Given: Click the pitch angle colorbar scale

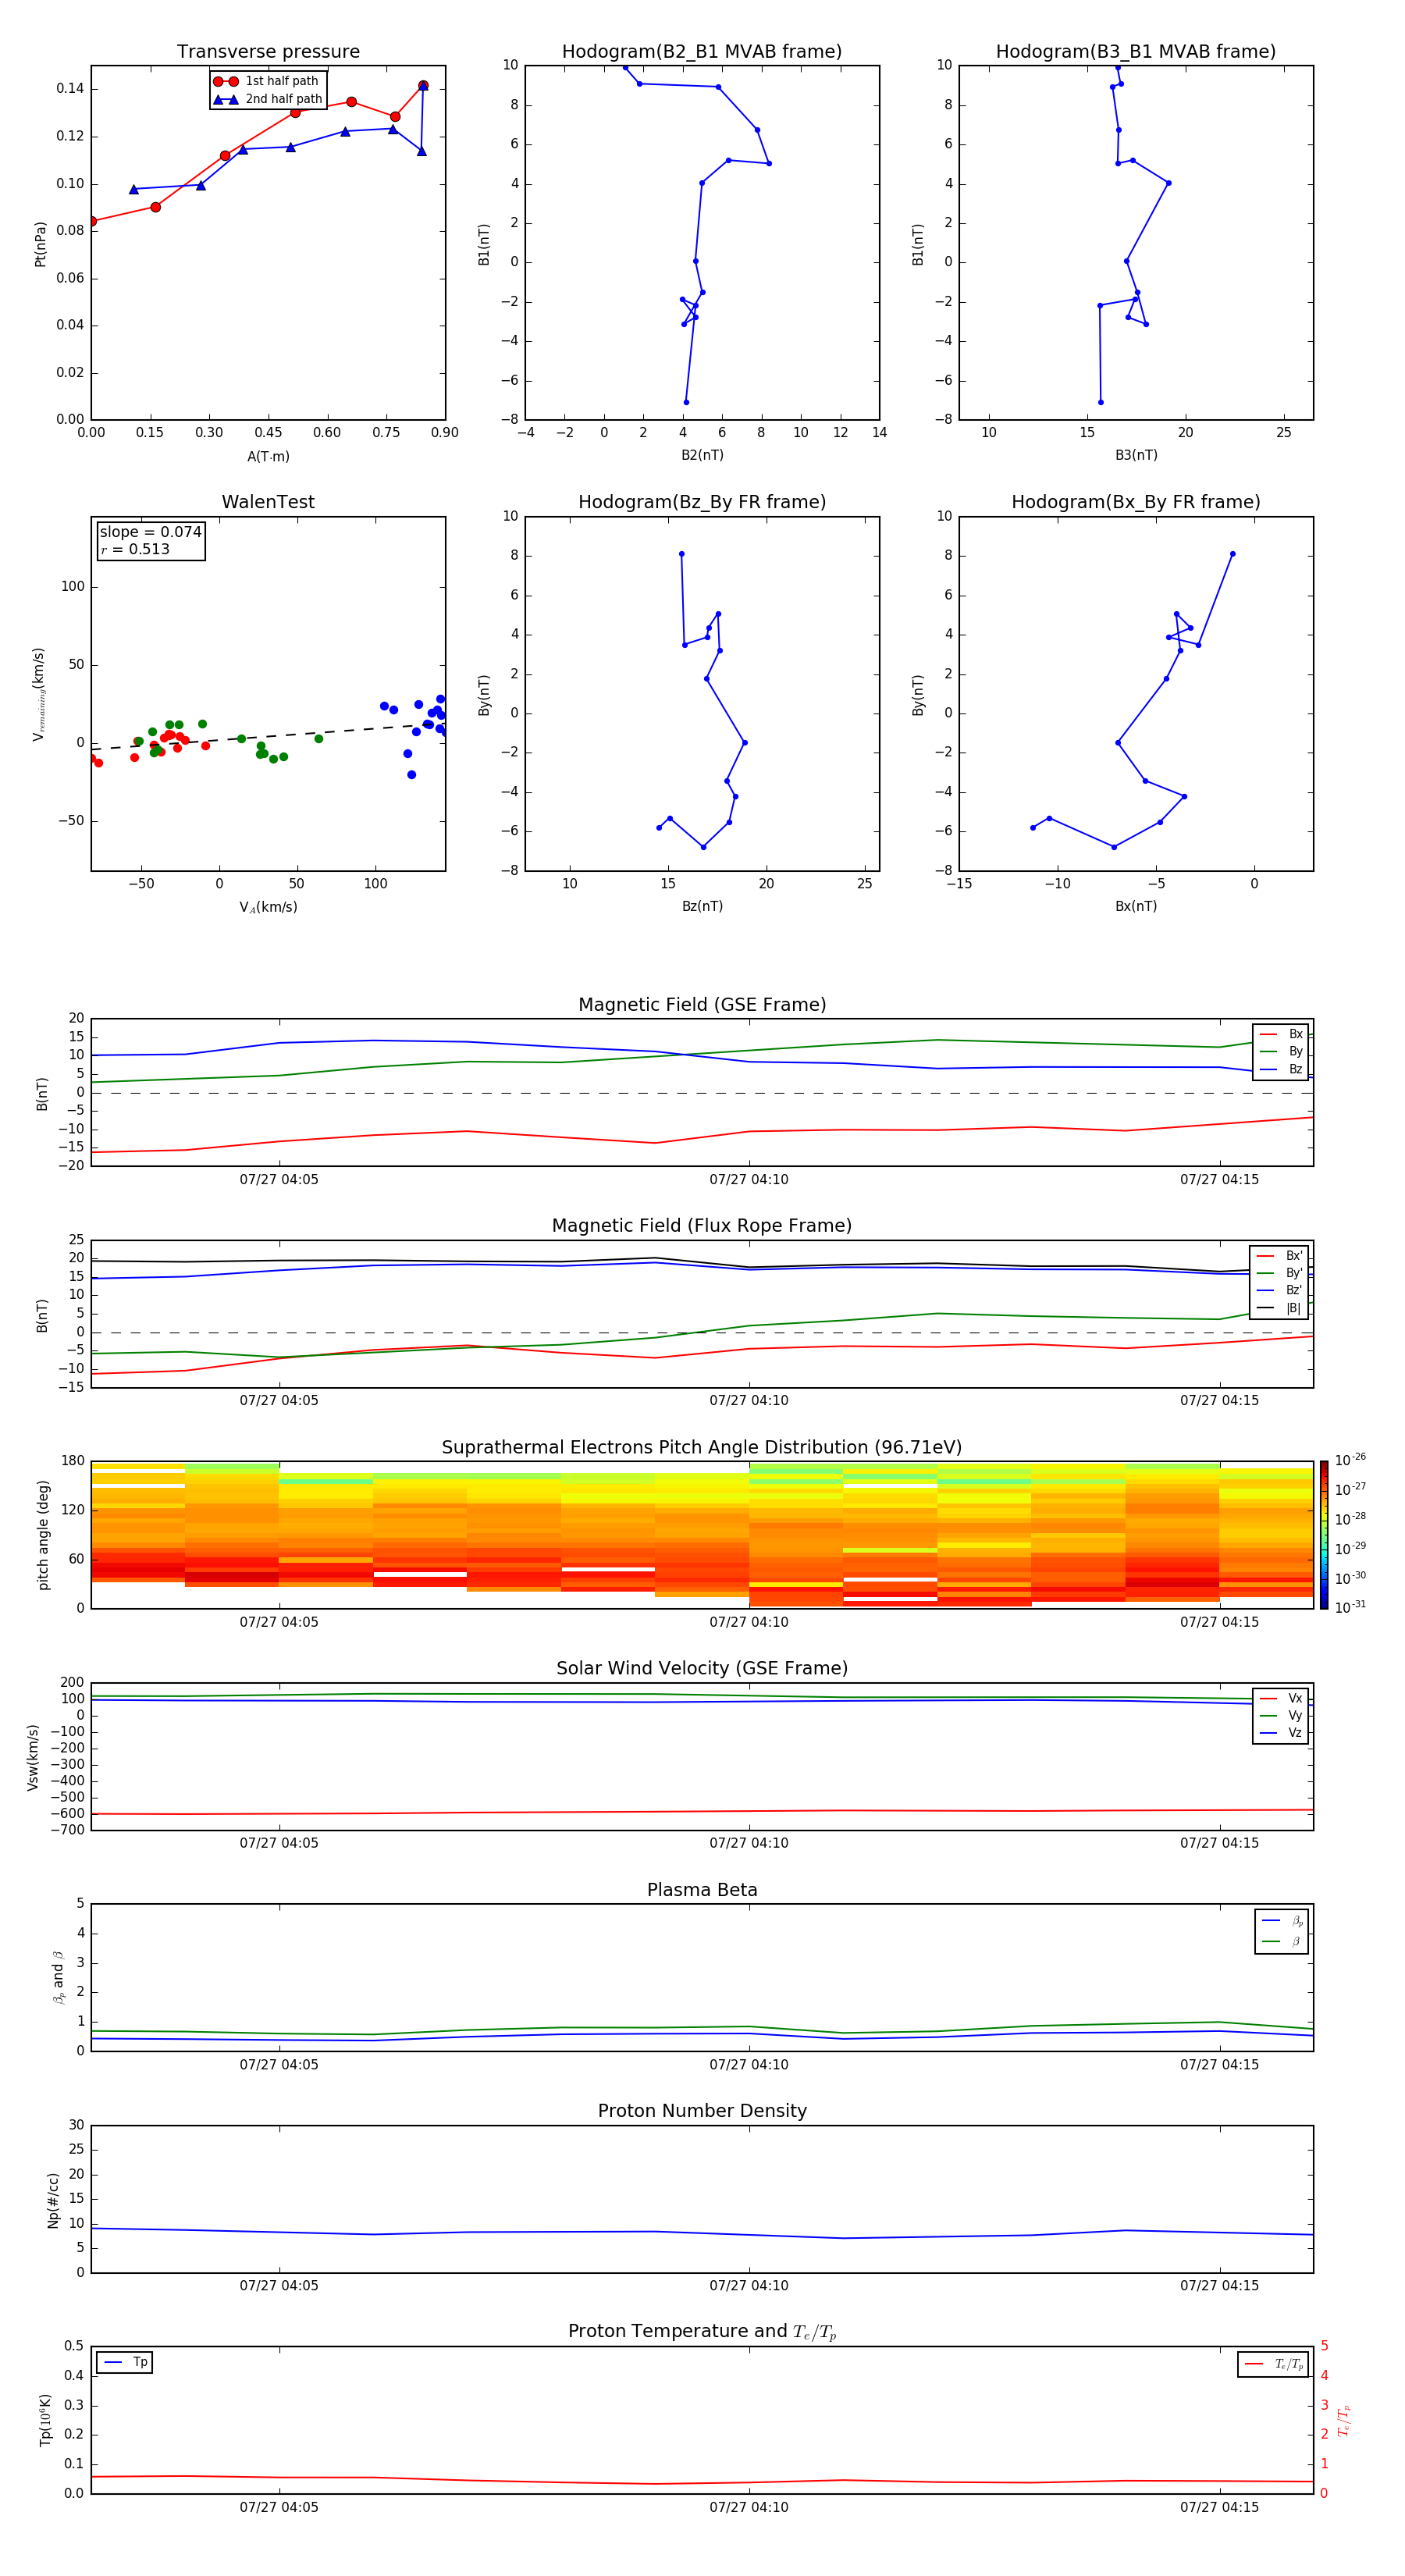Looking at the screenshot, I should 1324,1535.
